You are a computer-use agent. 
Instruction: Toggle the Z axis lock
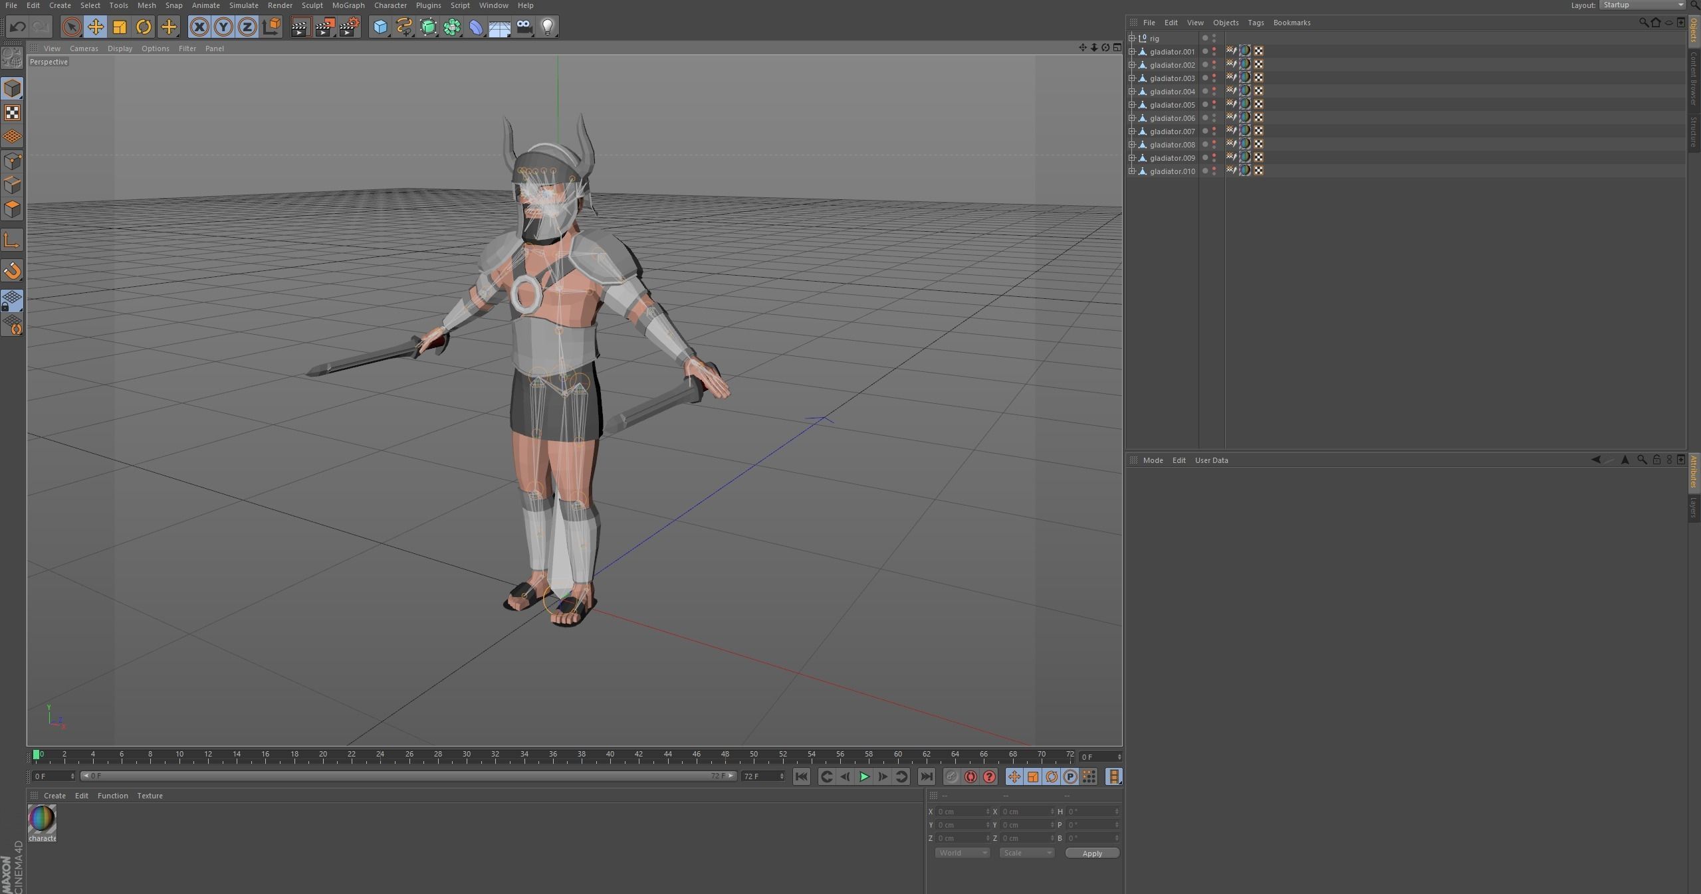[247, 27]
